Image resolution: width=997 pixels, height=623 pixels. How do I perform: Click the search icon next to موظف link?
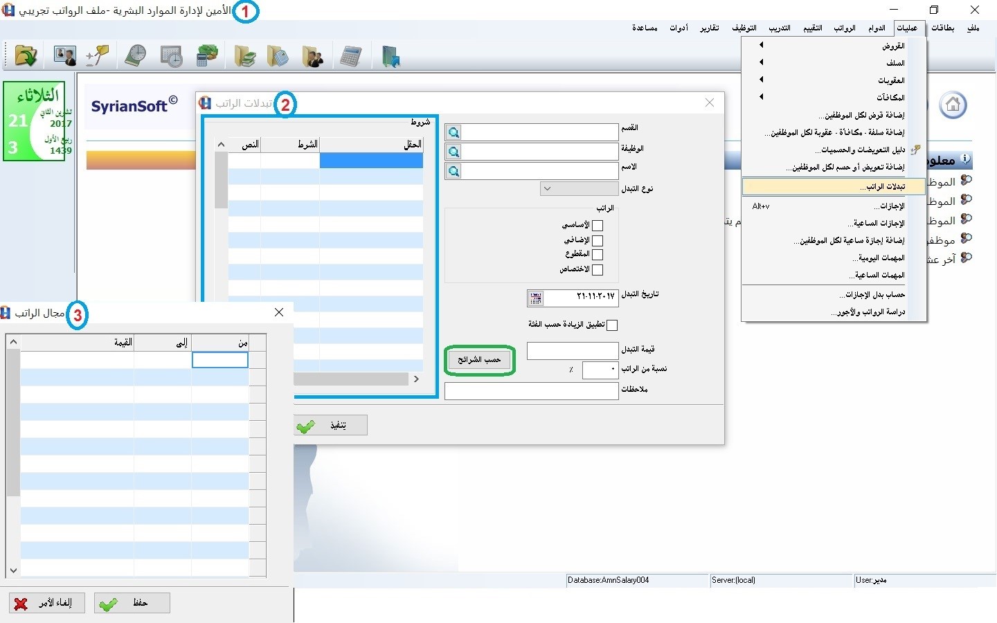point(966,239)
